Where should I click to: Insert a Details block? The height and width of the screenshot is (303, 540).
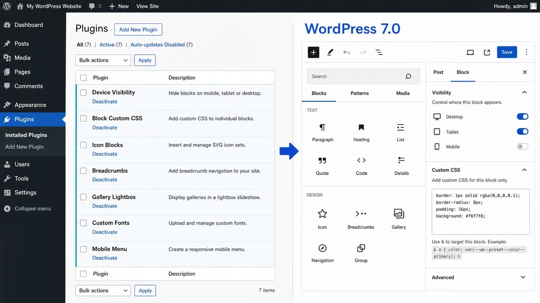(401, 166)
